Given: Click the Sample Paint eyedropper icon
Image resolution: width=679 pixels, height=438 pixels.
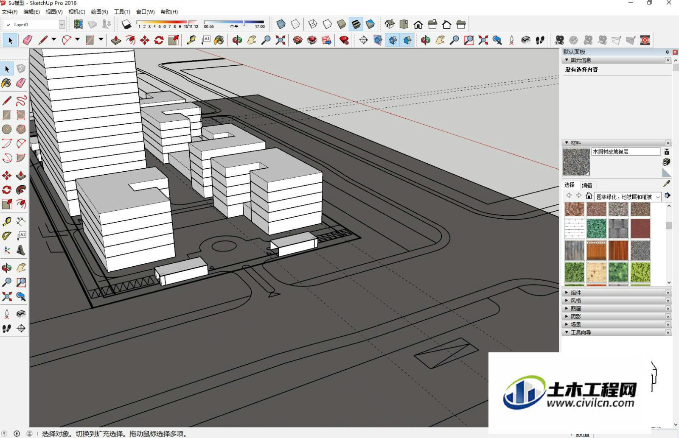Looking at the screenshot, I should coord(667,184).
